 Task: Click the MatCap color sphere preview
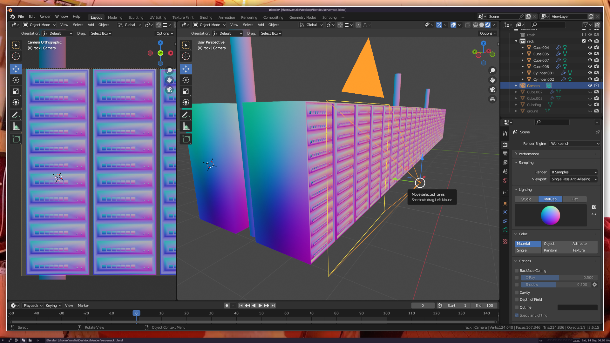pos(550,215)
